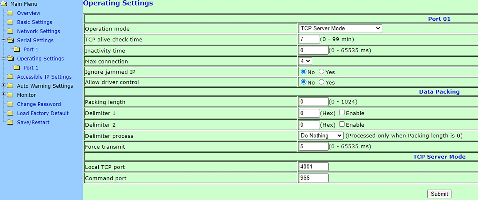The image size is (478, 200).
Task: Open the Max connection dropdown
Action: point(305,61)
